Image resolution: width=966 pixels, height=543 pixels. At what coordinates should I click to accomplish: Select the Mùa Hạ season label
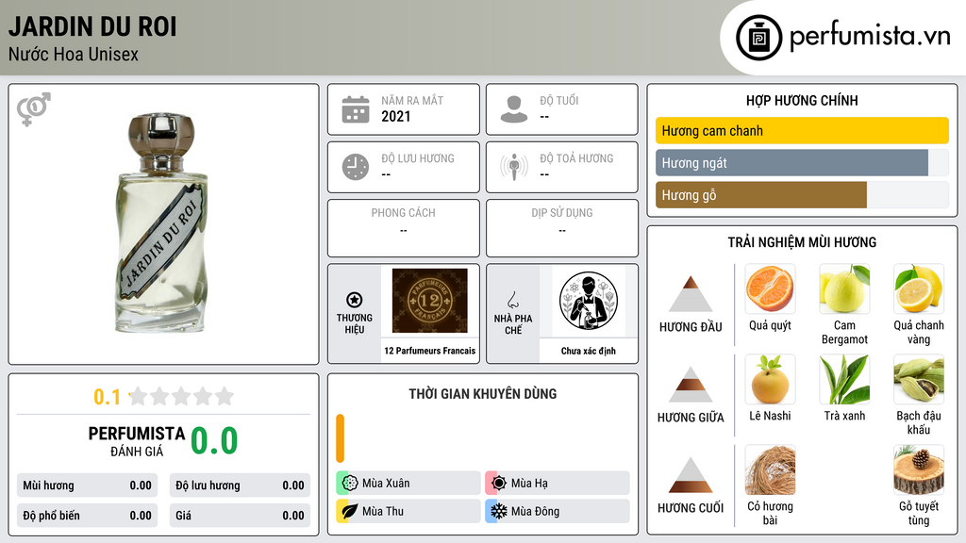[x=529, y=484]
